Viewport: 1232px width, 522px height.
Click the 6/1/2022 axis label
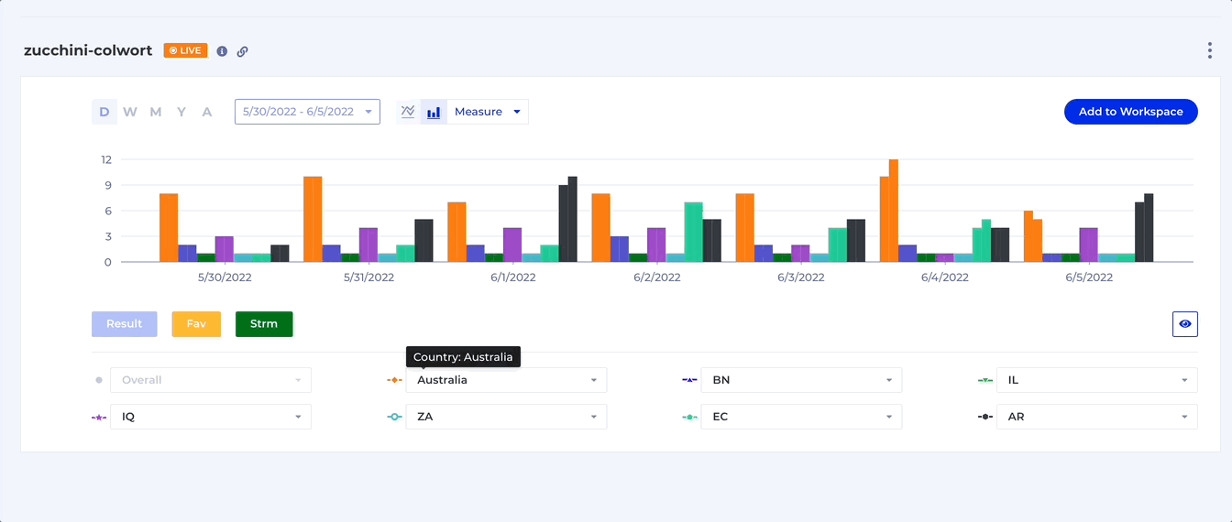pyautogui.click(x=512, y=277)
